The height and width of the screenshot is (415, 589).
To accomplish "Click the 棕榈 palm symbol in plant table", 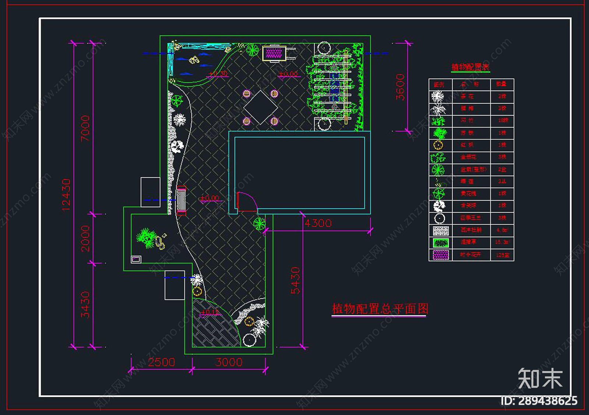I will [x=438, y=109].
